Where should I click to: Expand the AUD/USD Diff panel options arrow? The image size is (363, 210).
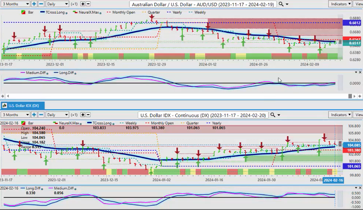pyautogui.click(x=356, y=72)
